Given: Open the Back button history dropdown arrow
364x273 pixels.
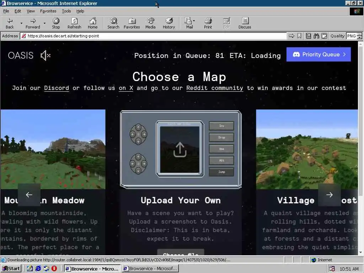Looking at the screenshot, I should (21, 23).
